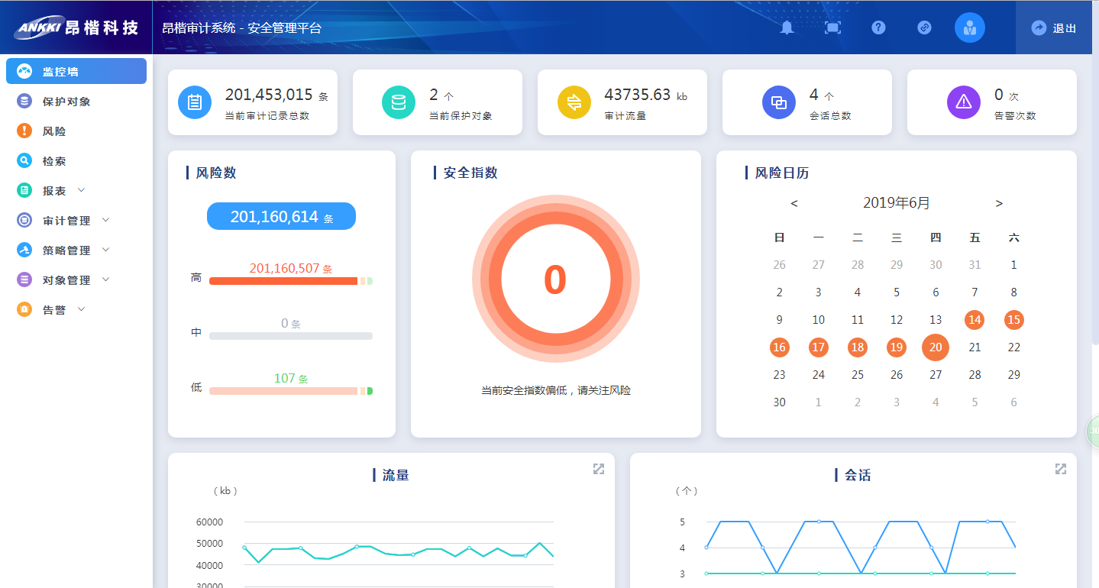Click the 退出 logout button
Viewport: 1099px width, 588px height.
[x=1055, y=28]
